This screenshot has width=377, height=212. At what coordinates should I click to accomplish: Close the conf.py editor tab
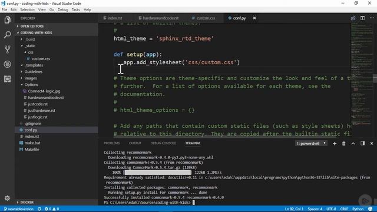tap(254, 18)
